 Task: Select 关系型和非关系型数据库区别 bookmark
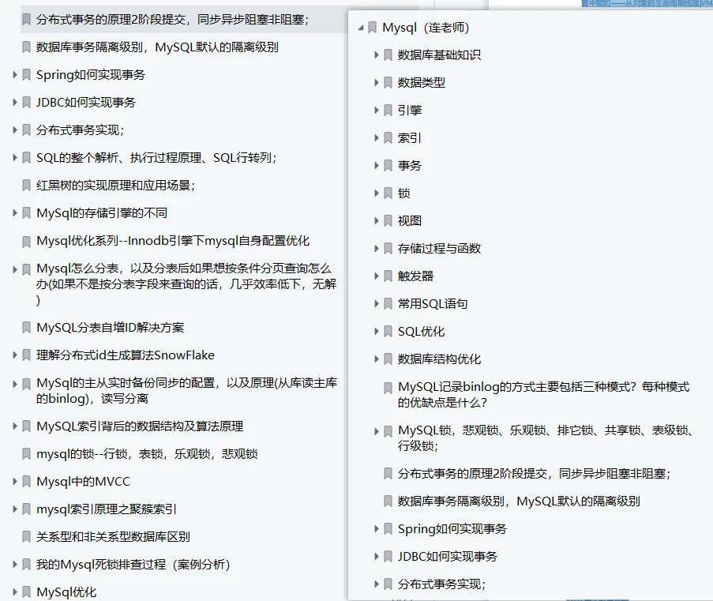click(113, 537)
